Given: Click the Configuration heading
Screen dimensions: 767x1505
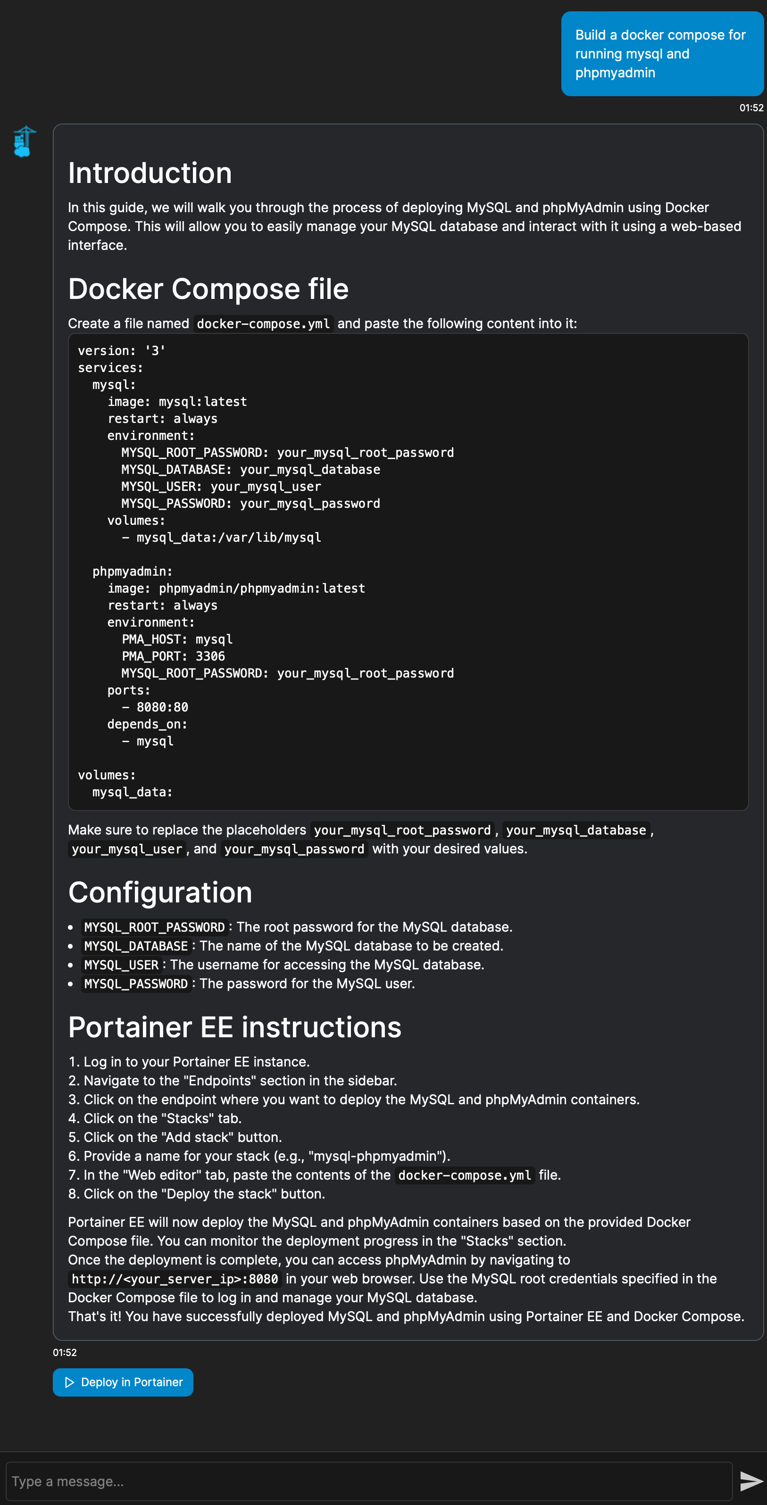Looking at the screenshot, I should (x=160, y=893).
